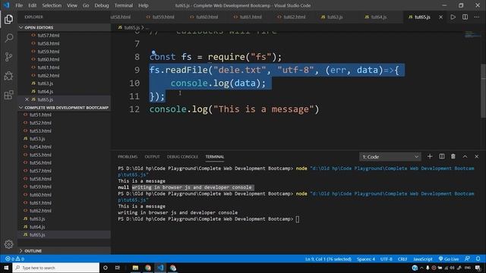Open the Terminal menu
The width and height of the screenshot is (486, 273).
click(x=123, y=5)
